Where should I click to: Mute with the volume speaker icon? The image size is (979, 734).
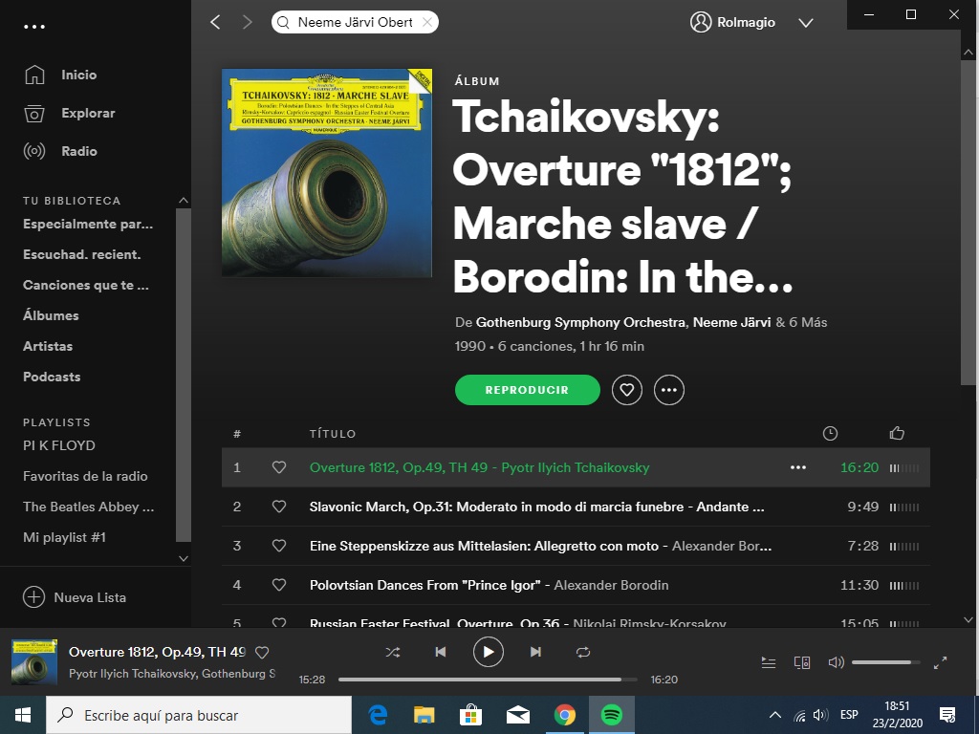pos(836,662)
